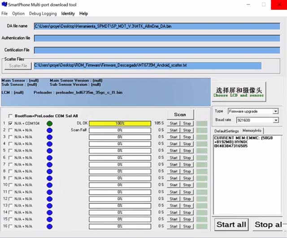Screen dimensions: 287x238
Task: Open the Identity menu
Action: (68, 13)
